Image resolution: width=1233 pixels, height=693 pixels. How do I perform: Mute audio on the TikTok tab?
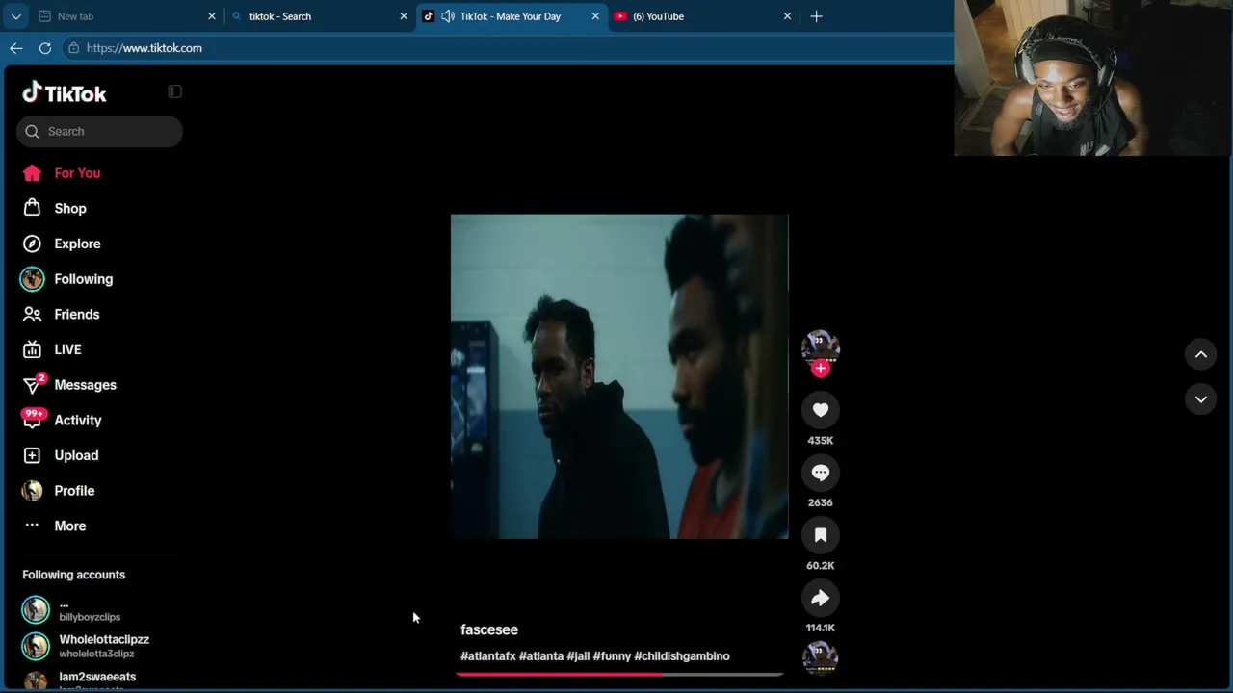(x=448, y=16)
